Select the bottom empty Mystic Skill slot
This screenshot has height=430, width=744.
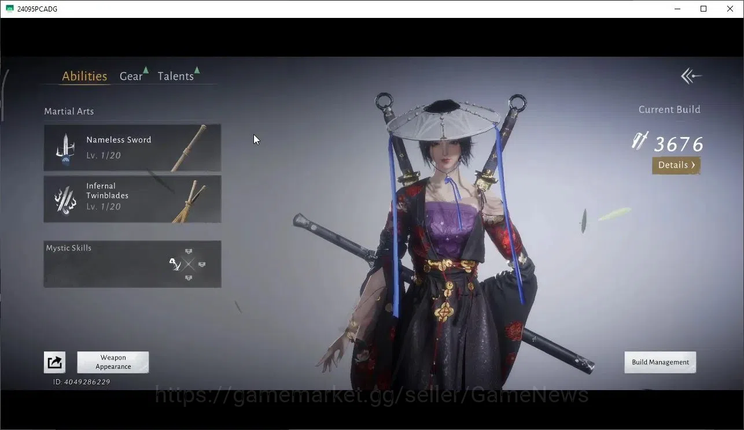click(189, 278)
